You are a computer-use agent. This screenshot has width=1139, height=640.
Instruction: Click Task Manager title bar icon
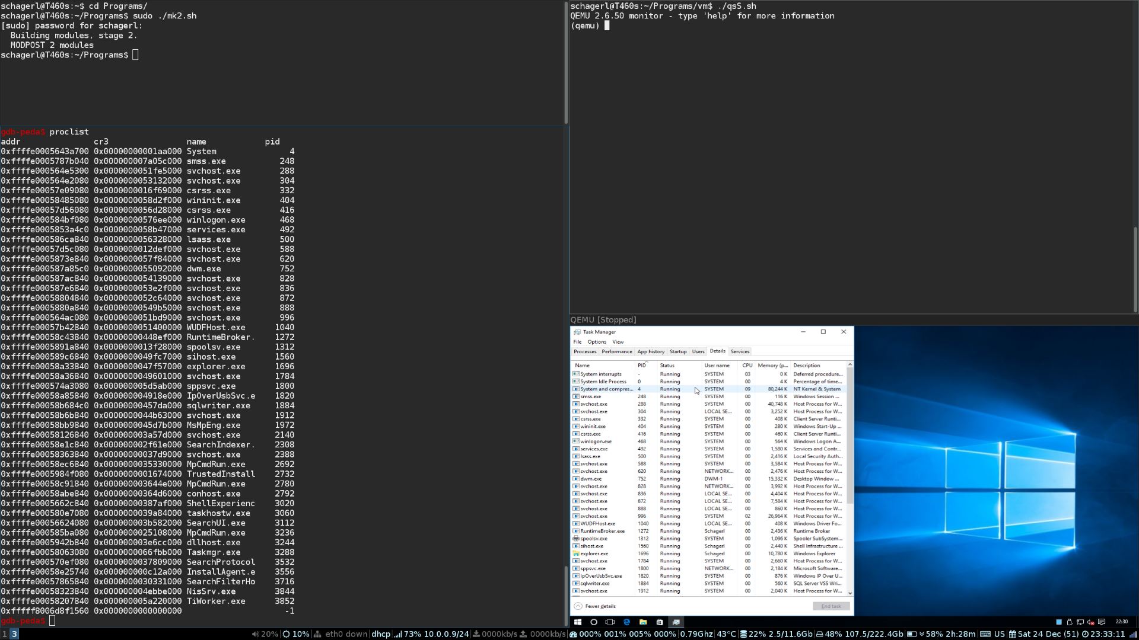tap(577, 332)
